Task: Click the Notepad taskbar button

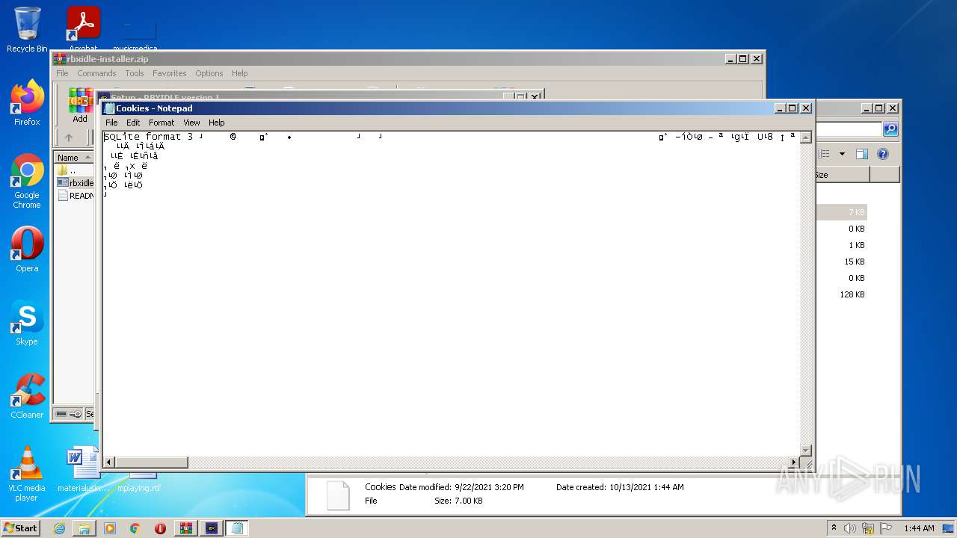Action: pos(237,528)
